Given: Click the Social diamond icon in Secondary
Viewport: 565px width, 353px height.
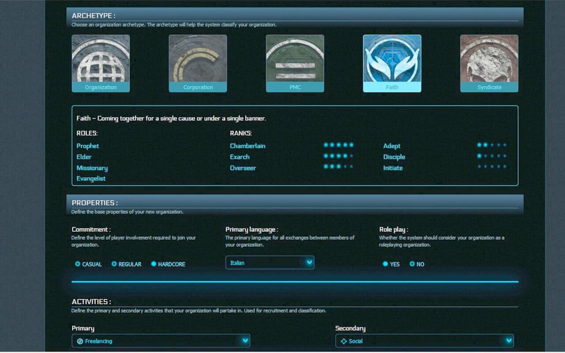Looking at the screenshot, I should coord(344,341).
